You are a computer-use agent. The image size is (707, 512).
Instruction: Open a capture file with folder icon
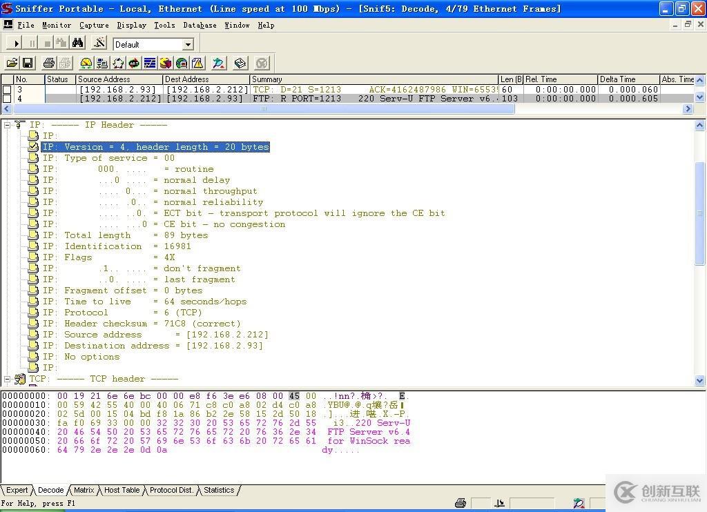pos(12,63)
